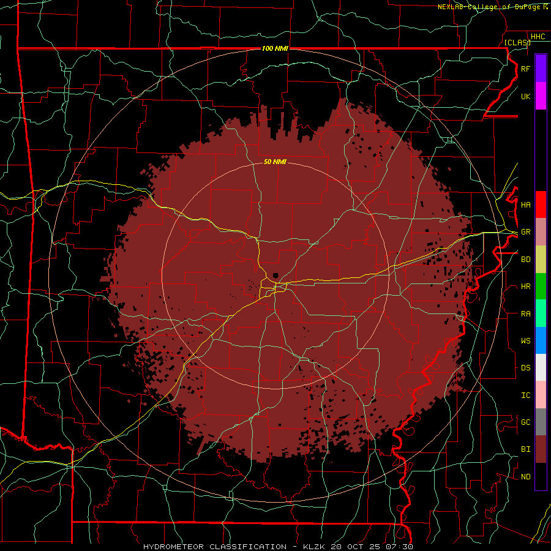The height and width of the screenshot is (551, 551).
Task: Click the BD legend label
Action: click(x=525, y=259)
